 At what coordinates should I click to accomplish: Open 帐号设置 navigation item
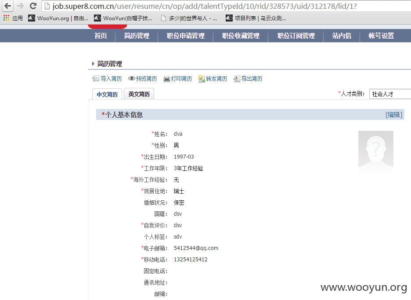coord(381,36)
